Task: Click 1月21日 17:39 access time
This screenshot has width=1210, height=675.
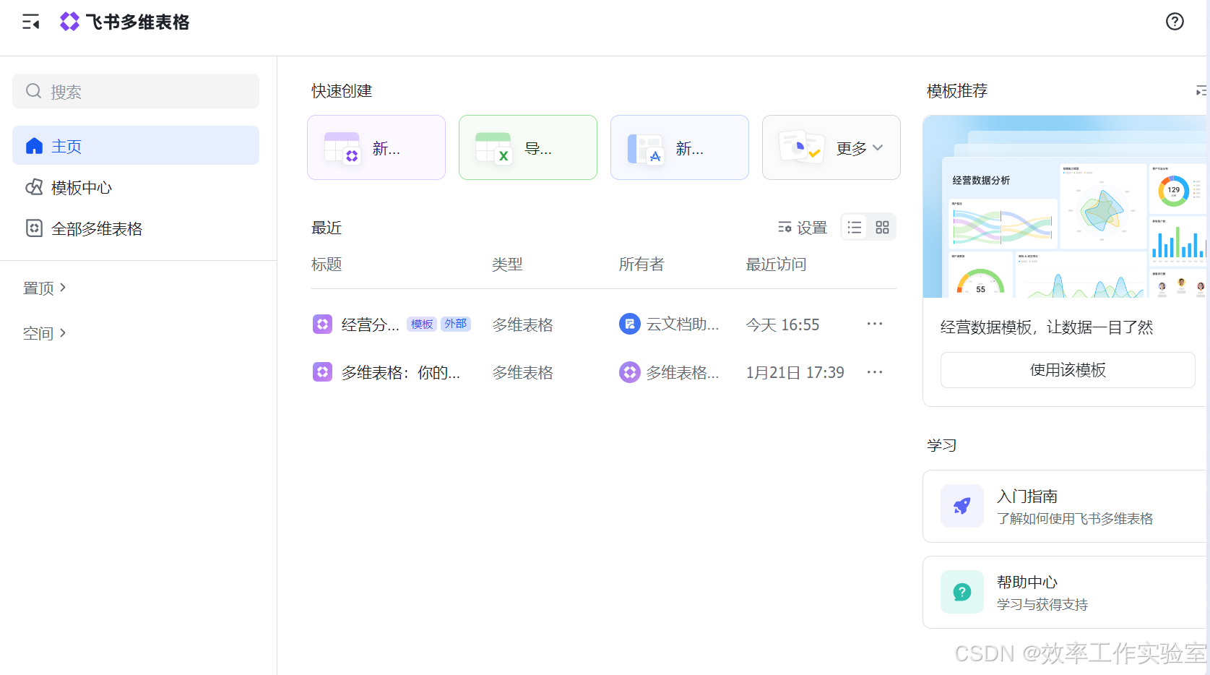Action: pyautogui.click(x=795, y=372)
